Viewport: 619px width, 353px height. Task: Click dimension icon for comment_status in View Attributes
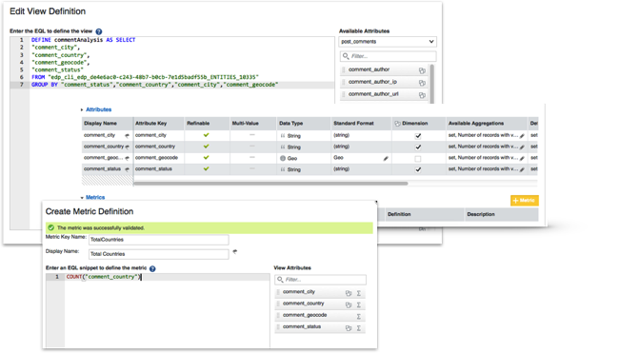pyautogui.click(x=349, y=328)
